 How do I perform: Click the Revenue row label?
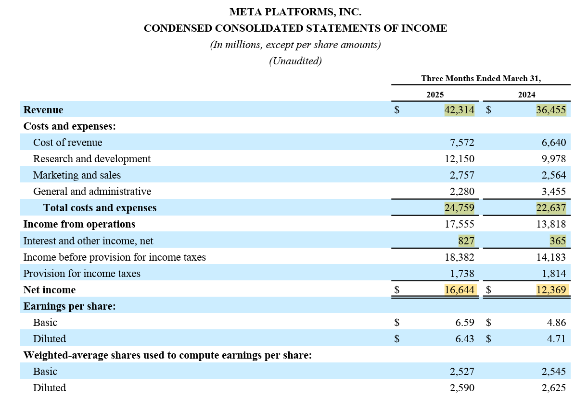(43, 110)
